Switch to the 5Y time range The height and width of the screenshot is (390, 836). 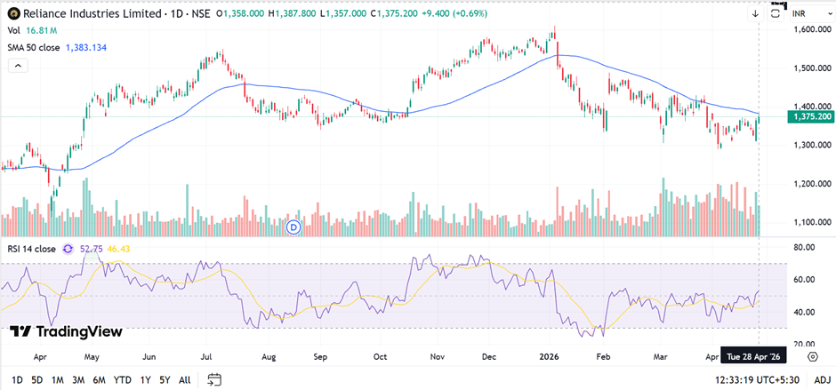(165, 379)
